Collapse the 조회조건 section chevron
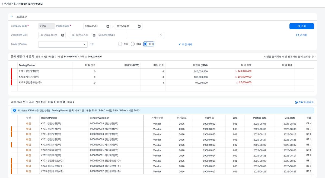 point(12,17)
